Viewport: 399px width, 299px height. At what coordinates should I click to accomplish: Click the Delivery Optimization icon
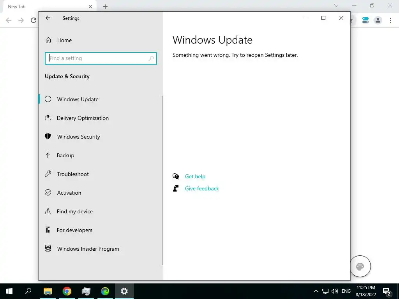pos(48,118)
